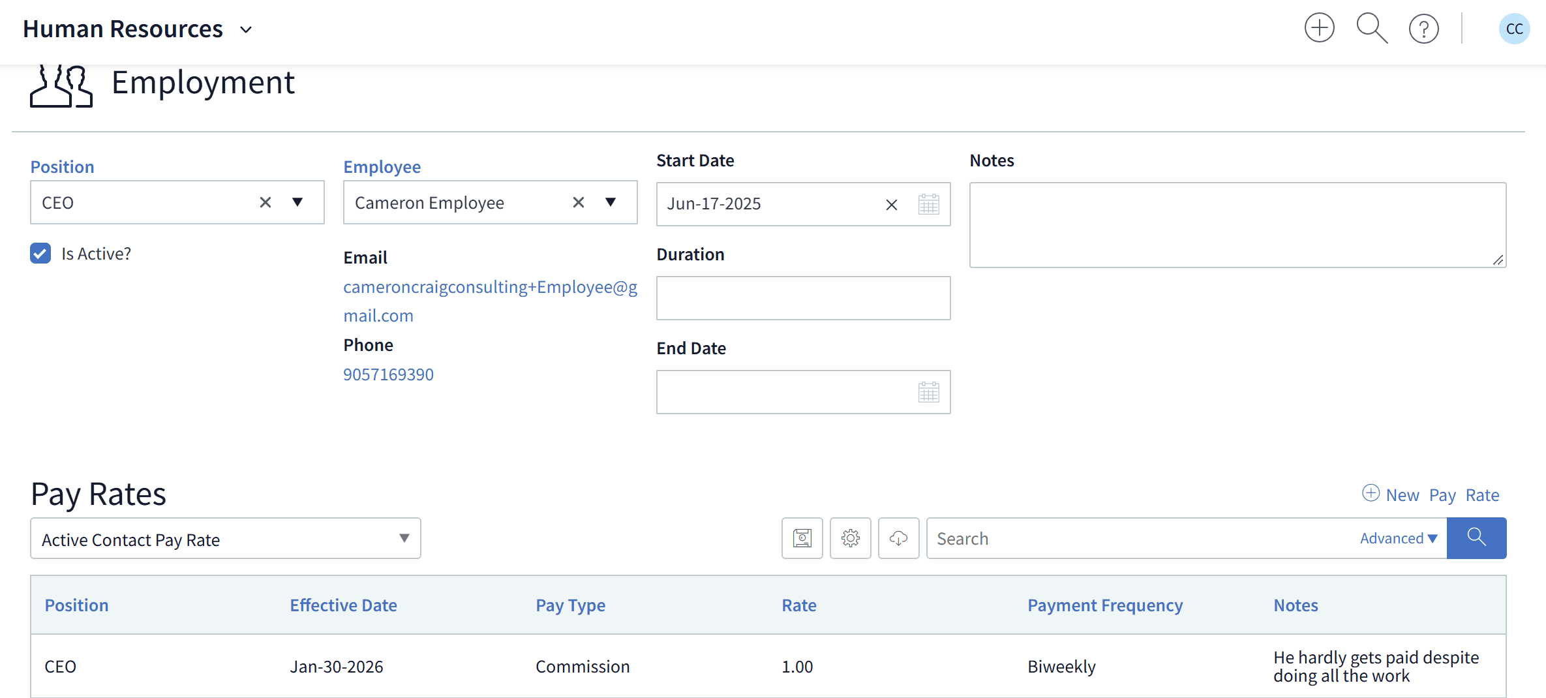This screenshot has width=1546, height=698.
Task: Sort by the Rate column header
Action: (799, 605)
